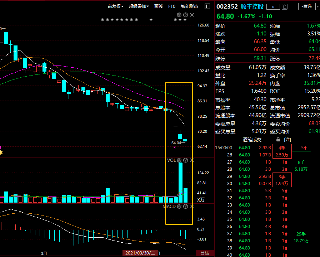Click the 1.07 B volume in row 26
This screenshot has height=257, width=320.
(265, 155)
